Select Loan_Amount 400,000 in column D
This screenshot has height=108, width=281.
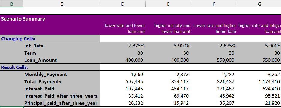[x=135, y=60]
